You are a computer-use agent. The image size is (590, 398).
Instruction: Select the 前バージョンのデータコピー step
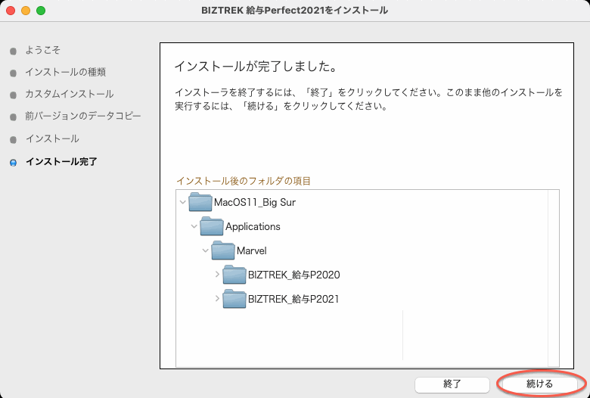pos(82,117)
